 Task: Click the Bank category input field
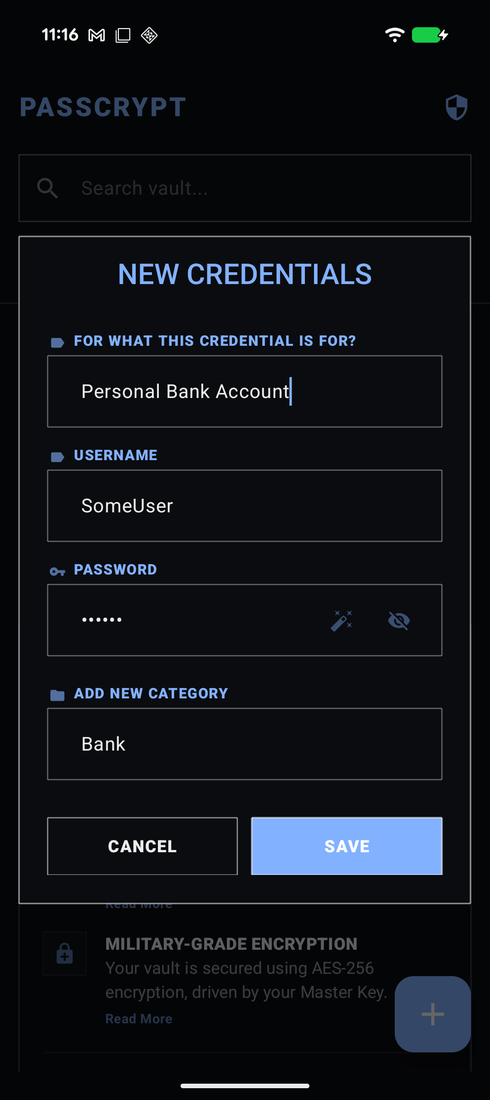click(245, 743)
